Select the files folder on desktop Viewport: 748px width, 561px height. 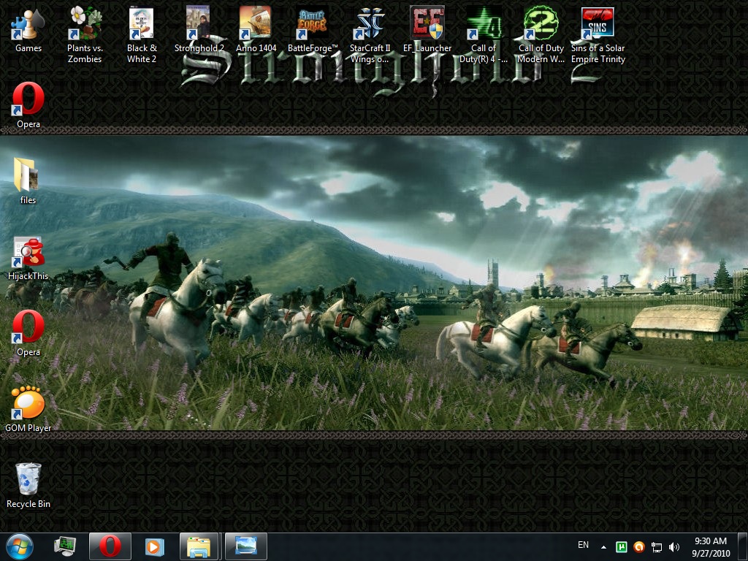point(28,181)
